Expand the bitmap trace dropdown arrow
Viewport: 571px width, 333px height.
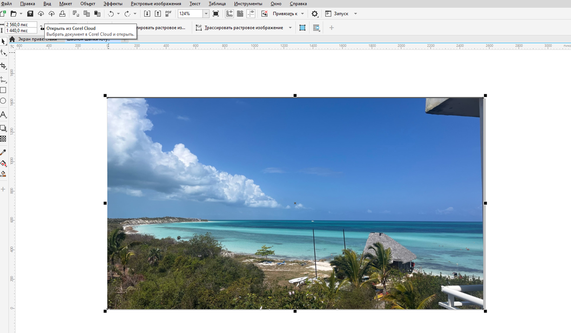(x=290, y=28)
